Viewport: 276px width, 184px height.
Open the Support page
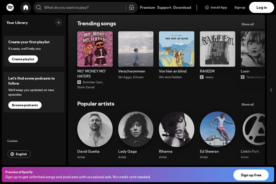(164, 7)
